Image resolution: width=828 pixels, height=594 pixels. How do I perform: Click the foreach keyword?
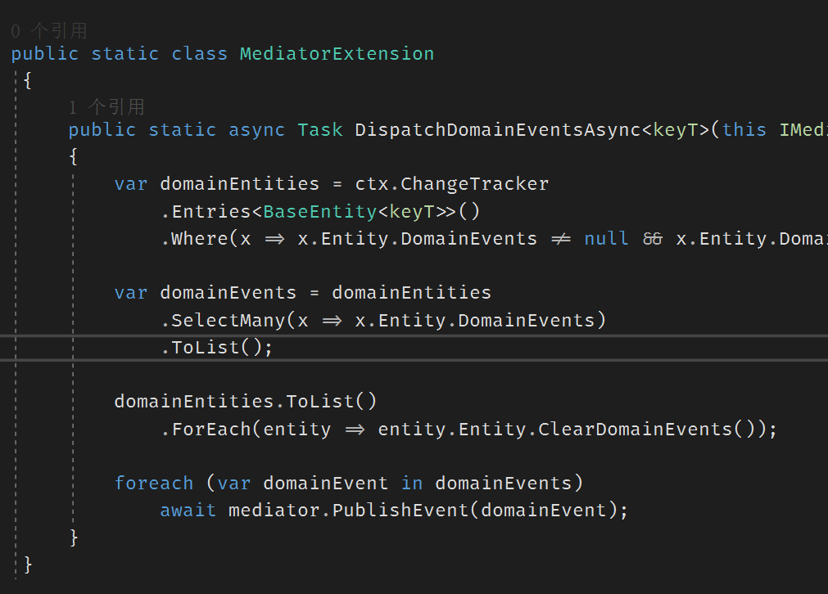153,483
